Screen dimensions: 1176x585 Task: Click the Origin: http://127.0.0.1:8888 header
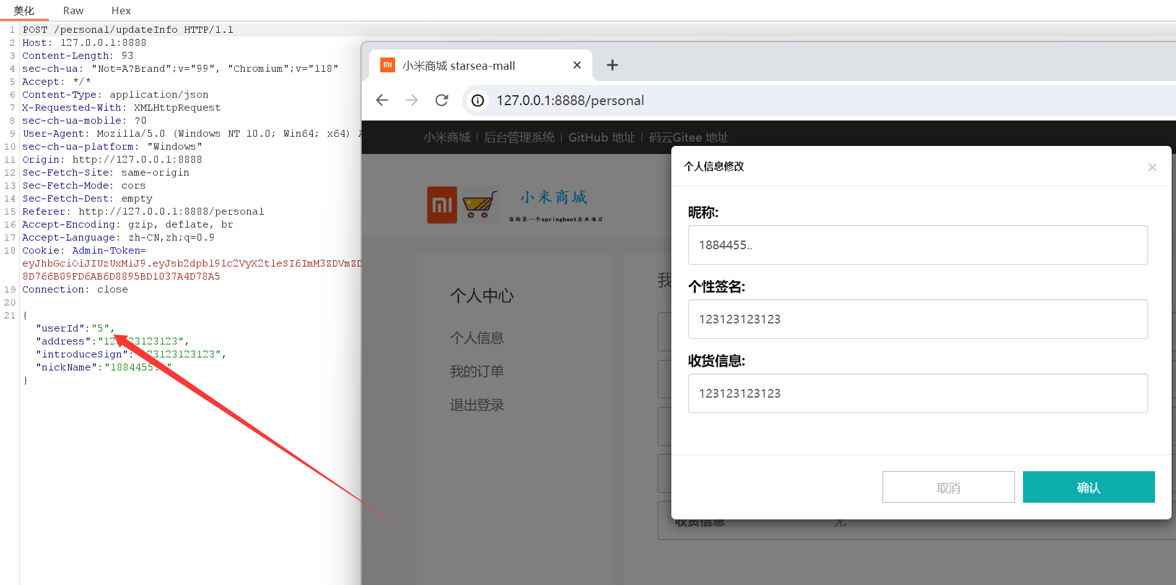(112, 160)
